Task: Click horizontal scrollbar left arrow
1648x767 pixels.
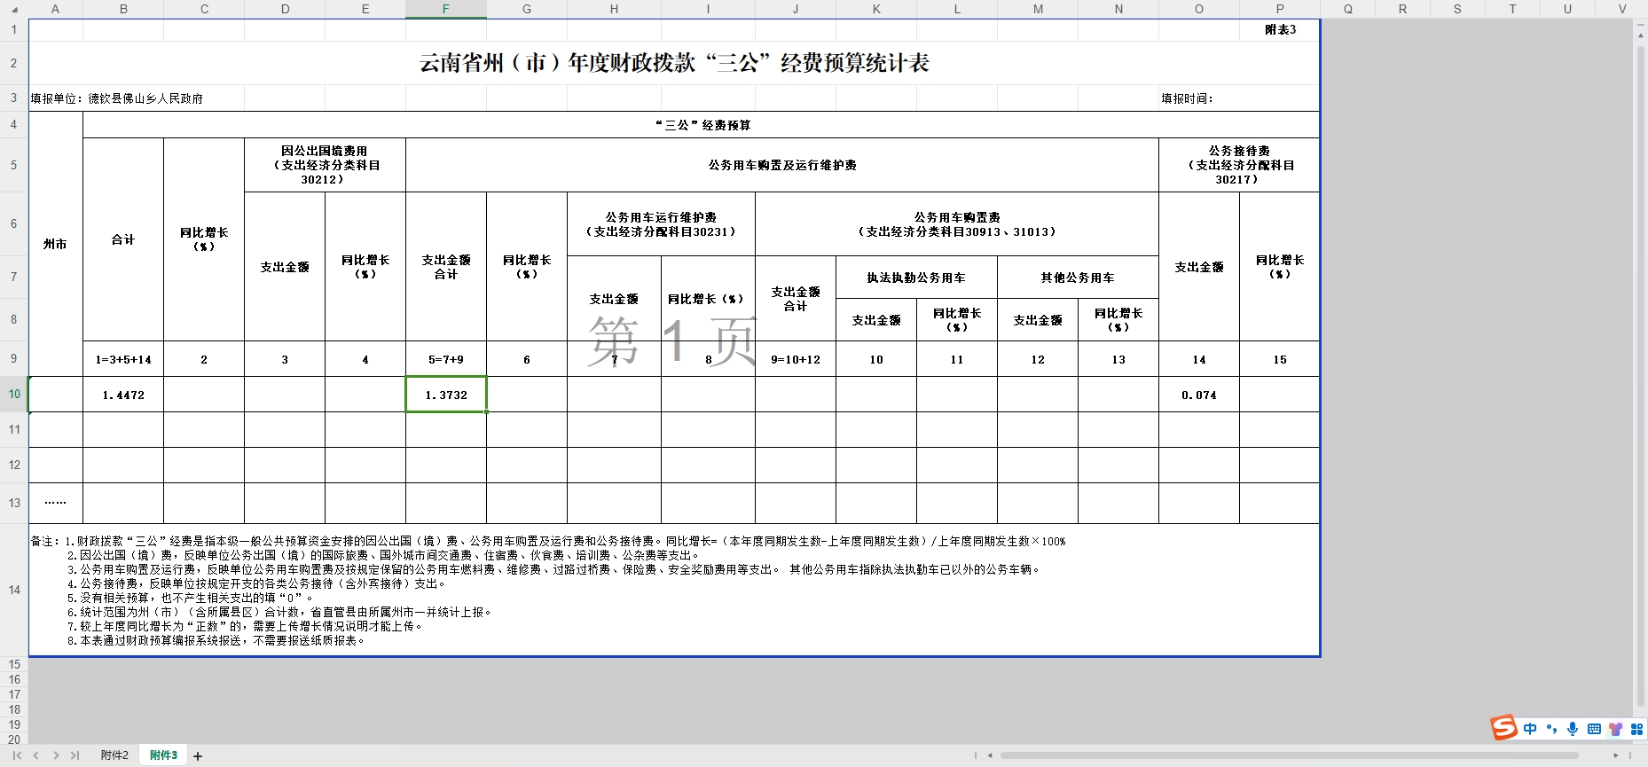Action: coord(990,755)
